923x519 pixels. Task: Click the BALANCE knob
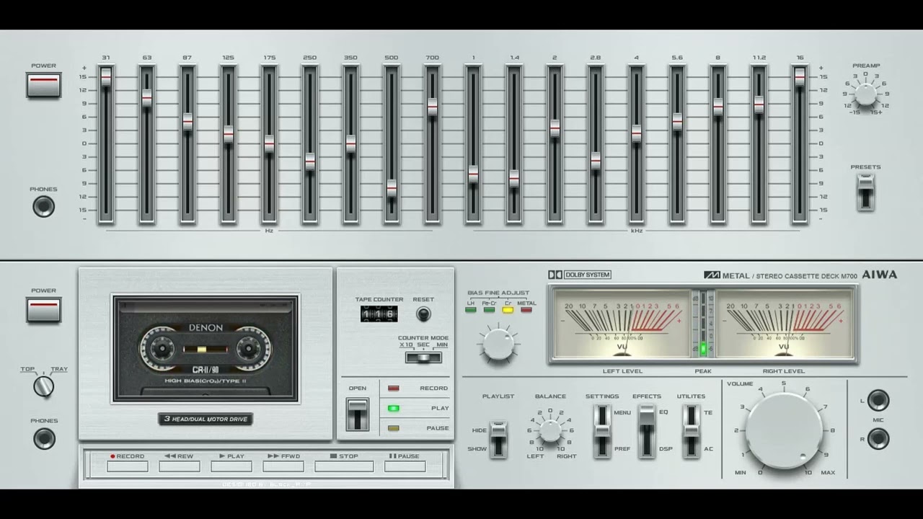(x=550, y=430)
